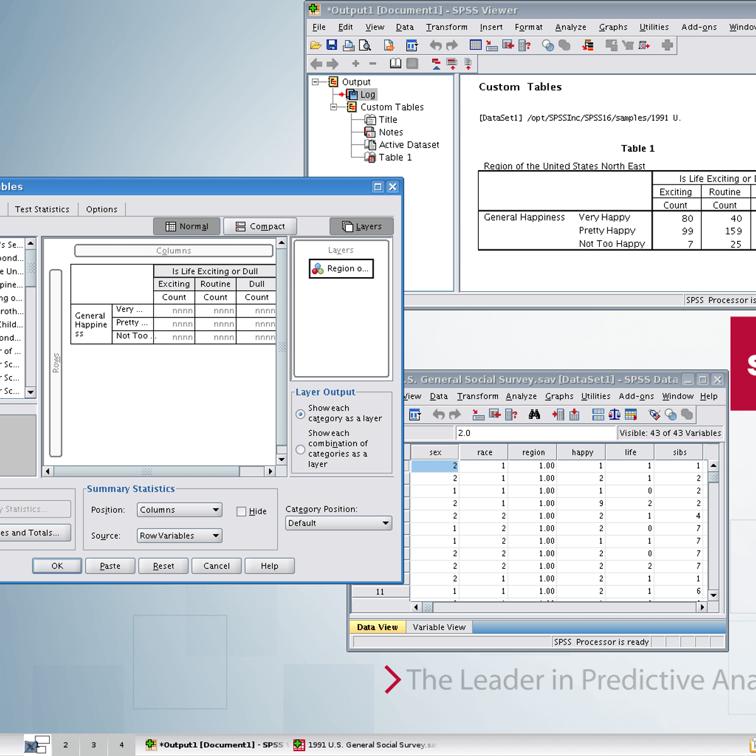Click the Help button in dialog

(270, 566)
